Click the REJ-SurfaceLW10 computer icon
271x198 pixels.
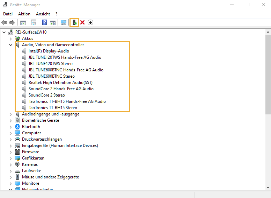tap(11, 32)
